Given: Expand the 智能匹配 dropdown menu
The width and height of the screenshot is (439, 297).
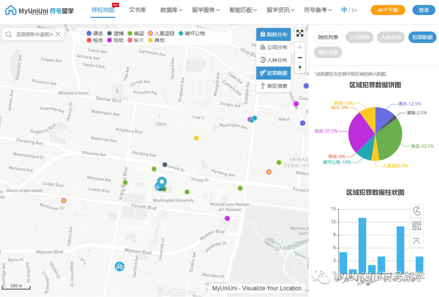Looking at the screenshot, I should click(243, 10).
